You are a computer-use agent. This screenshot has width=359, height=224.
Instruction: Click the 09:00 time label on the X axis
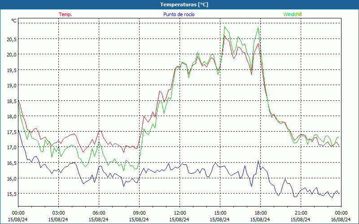pos(139,213)
